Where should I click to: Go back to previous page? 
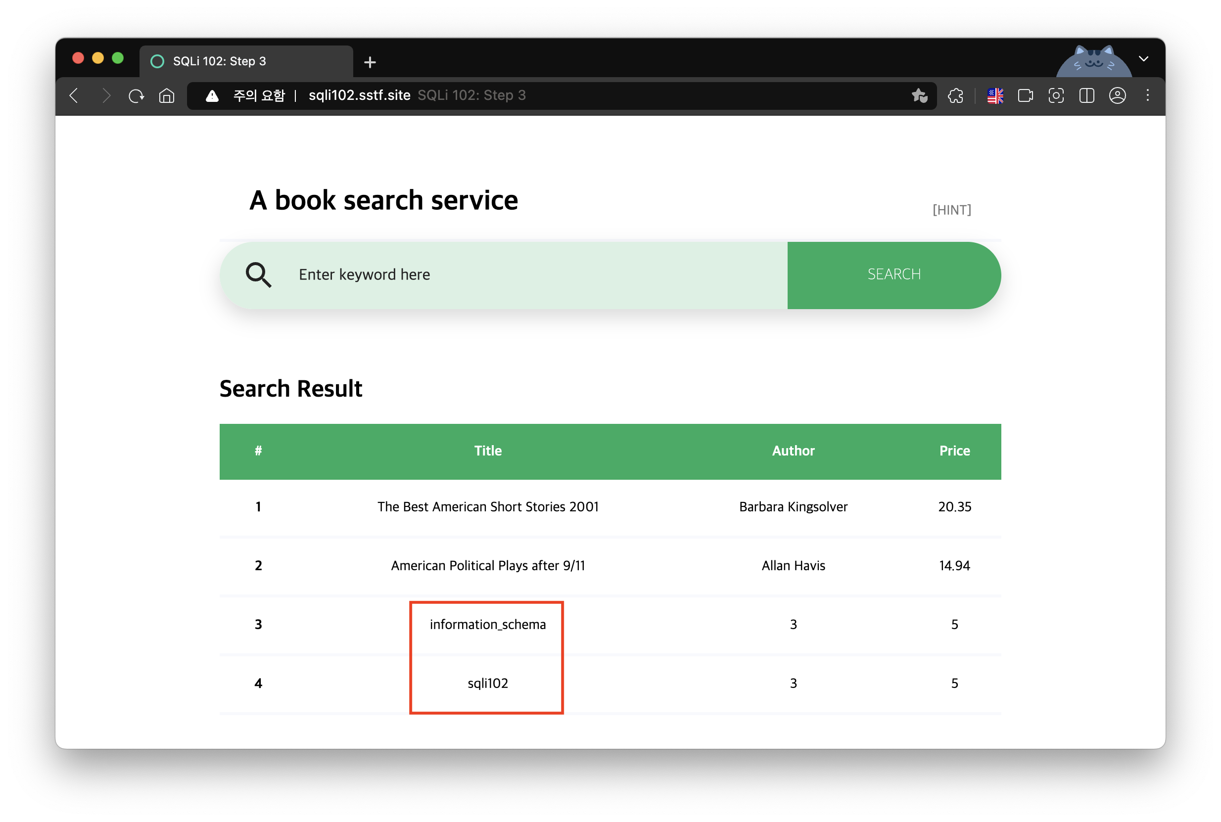pos(74,95)
